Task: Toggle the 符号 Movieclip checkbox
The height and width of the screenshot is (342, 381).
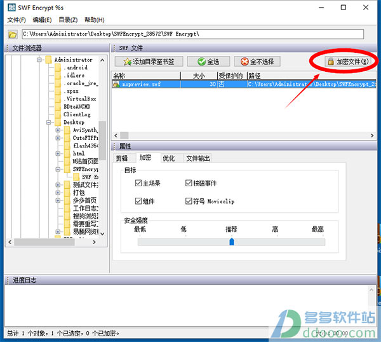Action: 189,201
